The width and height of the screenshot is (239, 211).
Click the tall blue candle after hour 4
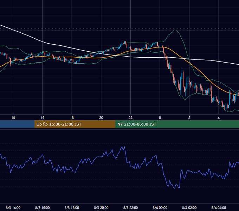click(230, 97)
